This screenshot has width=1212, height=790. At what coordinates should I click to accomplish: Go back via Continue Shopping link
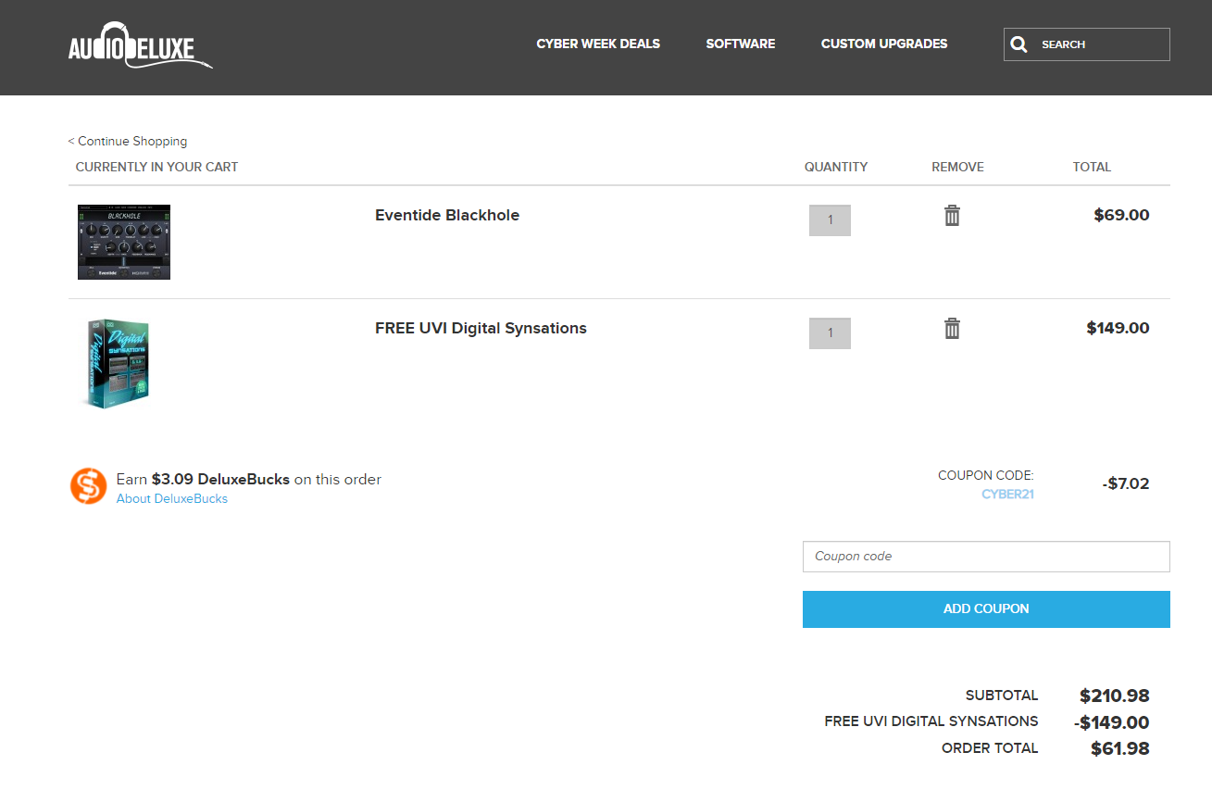click(x=128, y=141)
